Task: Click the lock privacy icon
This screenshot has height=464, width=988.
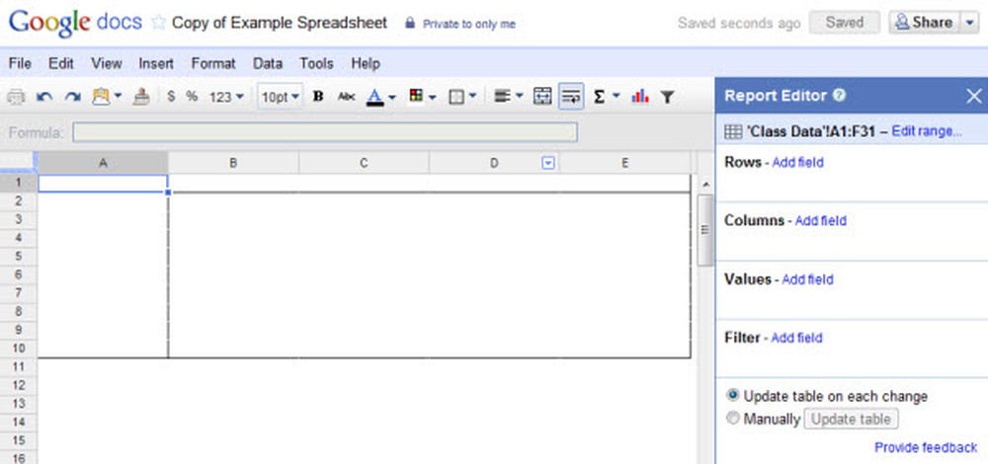Action: click(410, 24)
